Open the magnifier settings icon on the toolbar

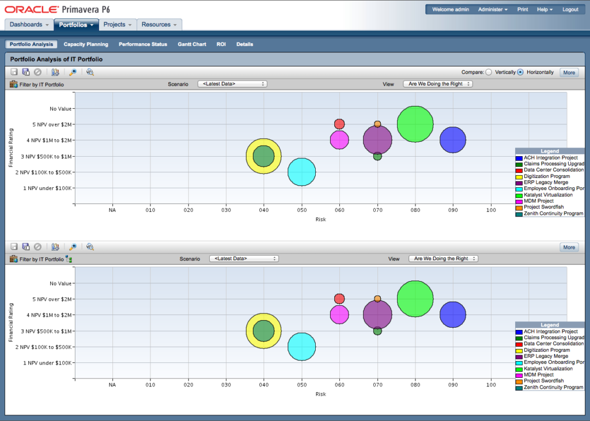pos(90,72)
